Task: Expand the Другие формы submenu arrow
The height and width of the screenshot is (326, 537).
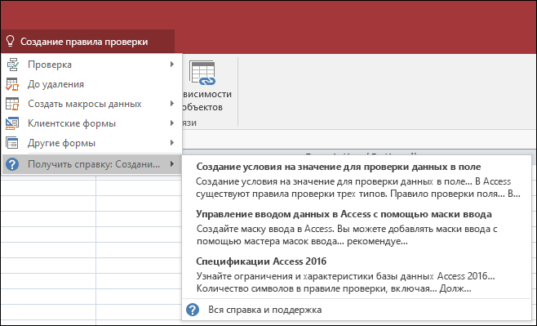Action: (172, 143)
